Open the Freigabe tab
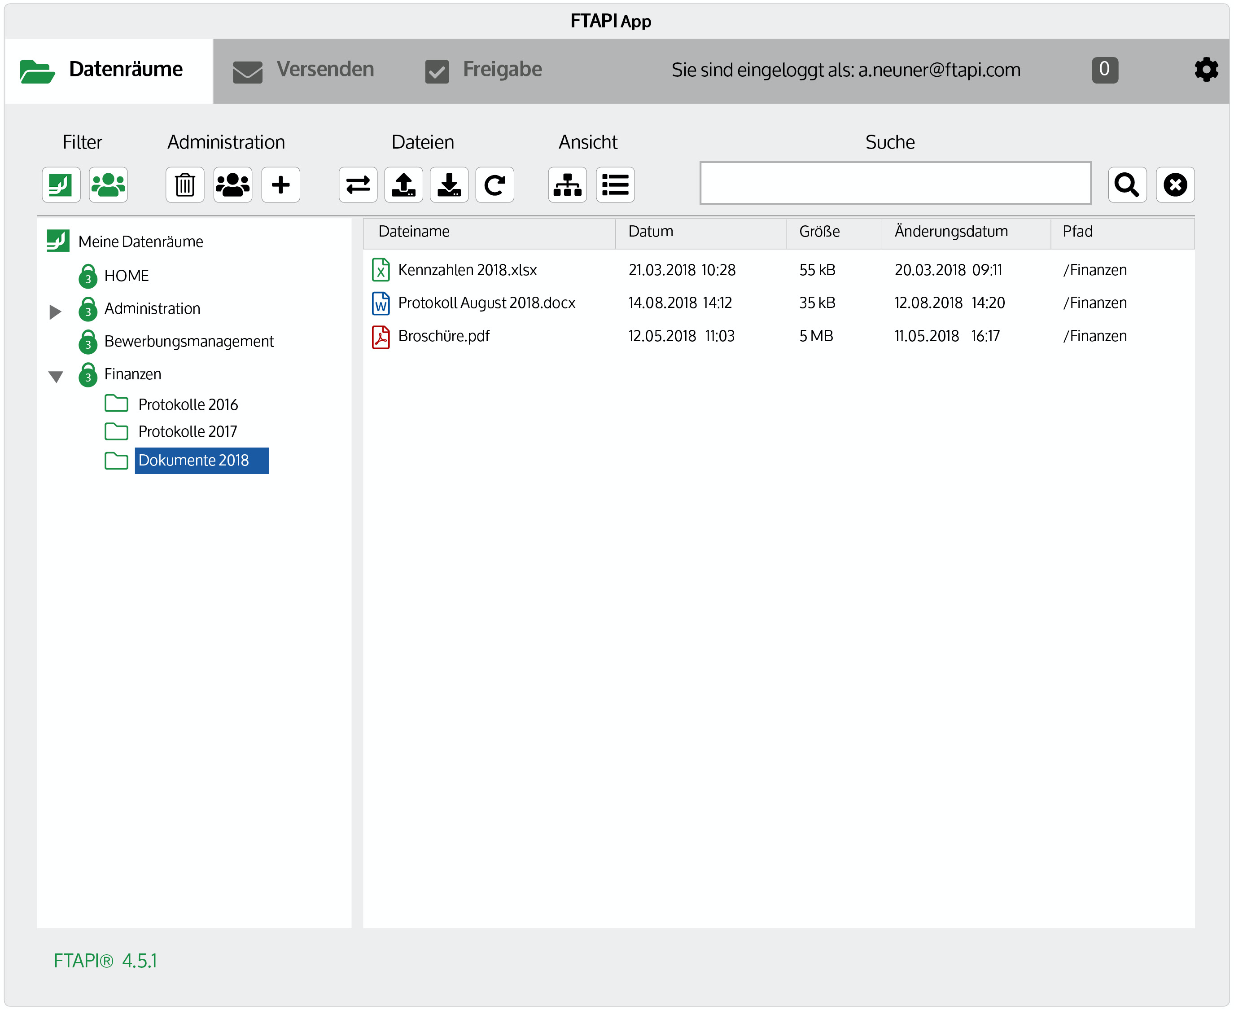 pos(484,70)
